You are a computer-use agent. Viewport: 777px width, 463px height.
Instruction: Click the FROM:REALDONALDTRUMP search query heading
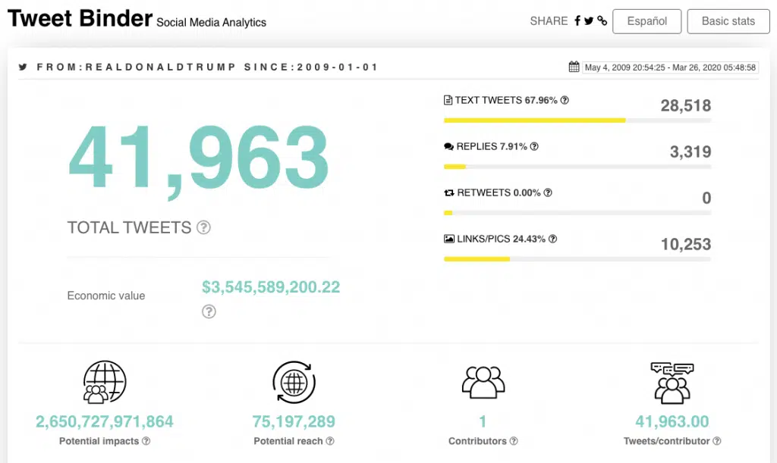point(207,67)
